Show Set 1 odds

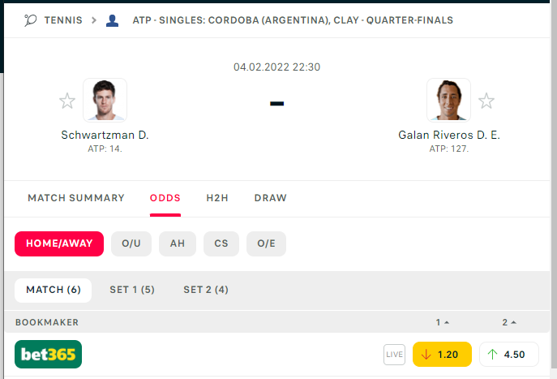pos(132,290)
